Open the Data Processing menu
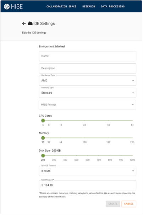This screenshot has width=143, height=216. pos(113,6)
